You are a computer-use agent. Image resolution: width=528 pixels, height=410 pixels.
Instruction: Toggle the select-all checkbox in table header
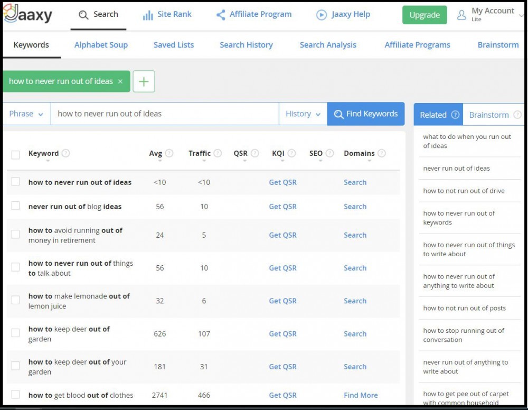click(15, 155)
